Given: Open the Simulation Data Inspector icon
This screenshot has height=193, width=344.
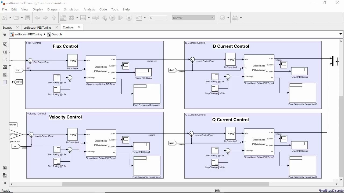Looking at the screenshot, I should pyautogui.click(x=139, y=18).
